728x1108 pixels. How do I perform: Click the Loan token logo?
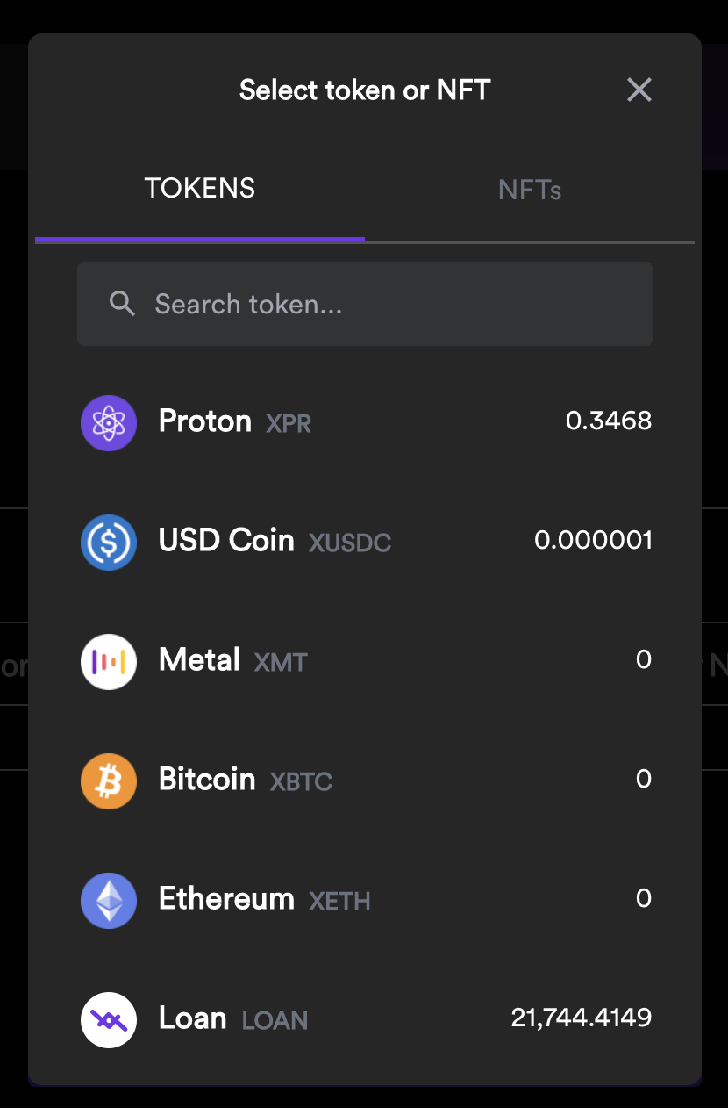(109, 1019)
